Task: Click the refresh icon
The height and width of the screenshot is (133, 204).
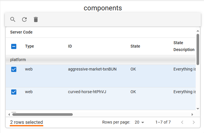Action: pyautogui.click(x=24, y=19)
